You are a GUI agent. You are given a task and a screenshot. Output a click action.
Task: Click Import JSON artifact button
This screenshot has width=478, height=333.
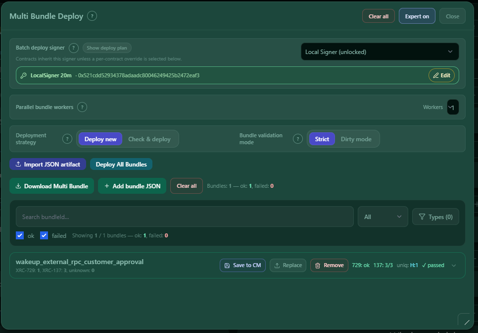pos(48,164)
